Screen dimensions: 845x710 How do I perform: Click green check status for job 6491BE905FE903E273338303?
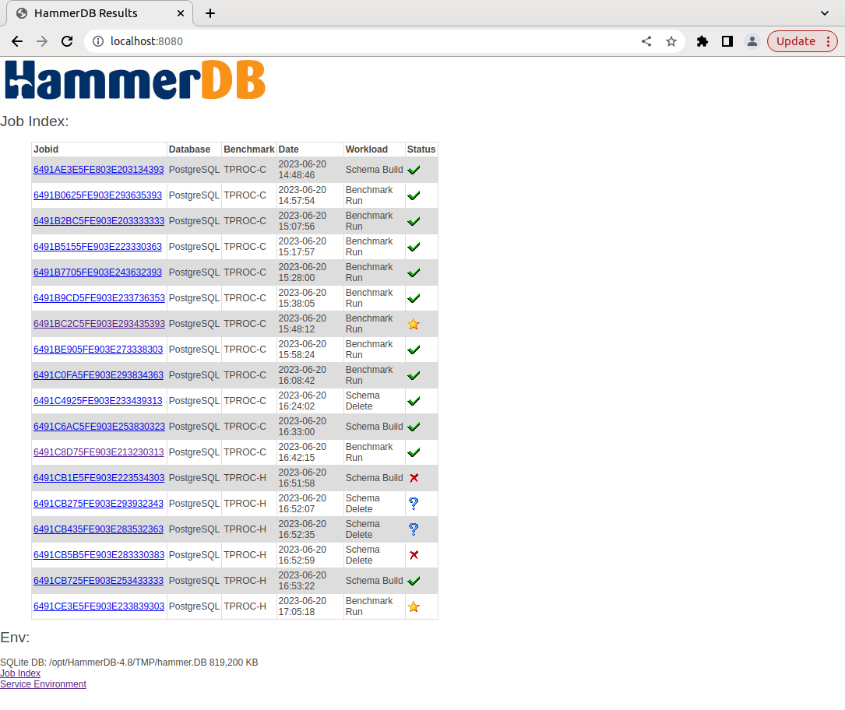coord(414,350)
